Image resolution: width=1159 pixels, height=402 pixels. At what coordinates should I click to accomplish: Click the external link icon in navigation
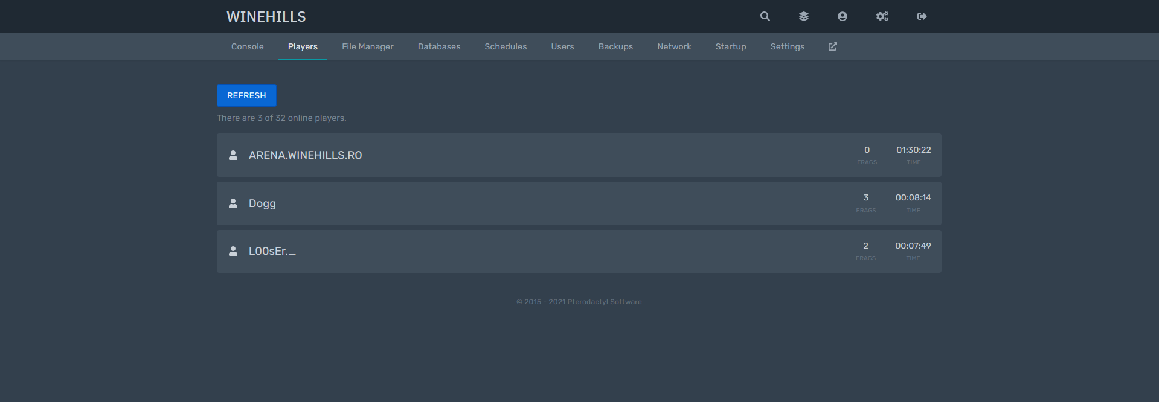832,46
